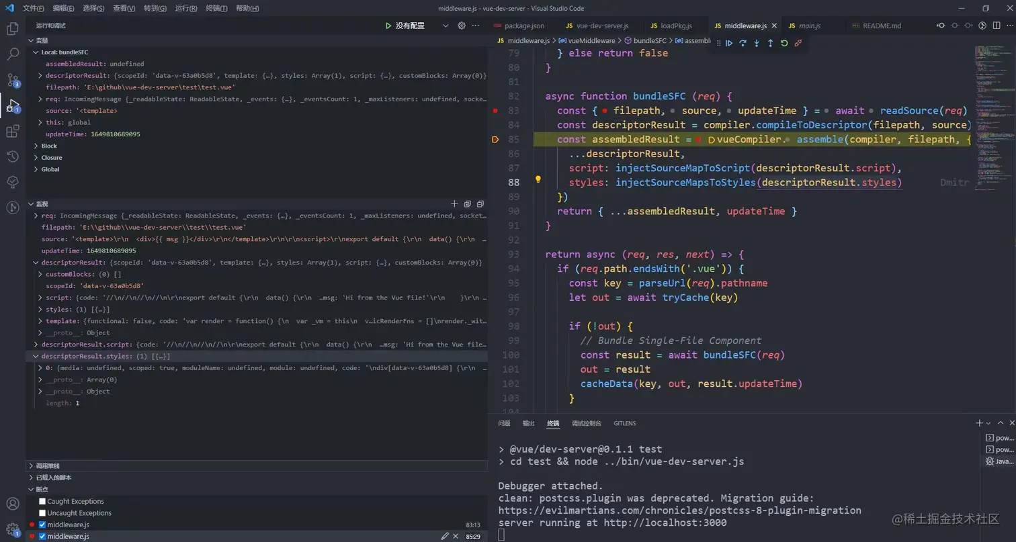Open Source Control view with badge 3

(x=12, y=80)
